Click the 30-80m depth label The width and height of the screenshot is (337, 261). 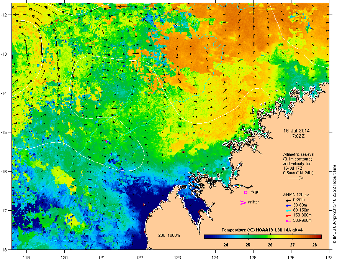300,205
